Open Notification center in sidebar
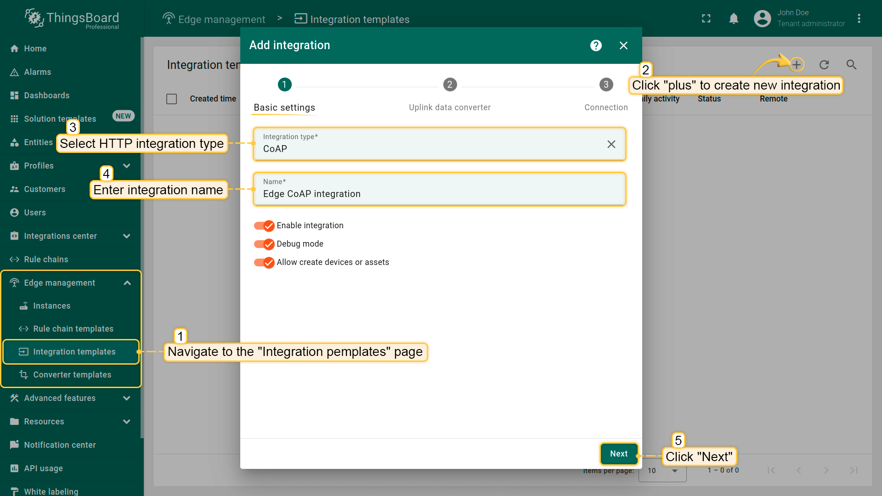882x496 pixels. click(x=70, y=445)
